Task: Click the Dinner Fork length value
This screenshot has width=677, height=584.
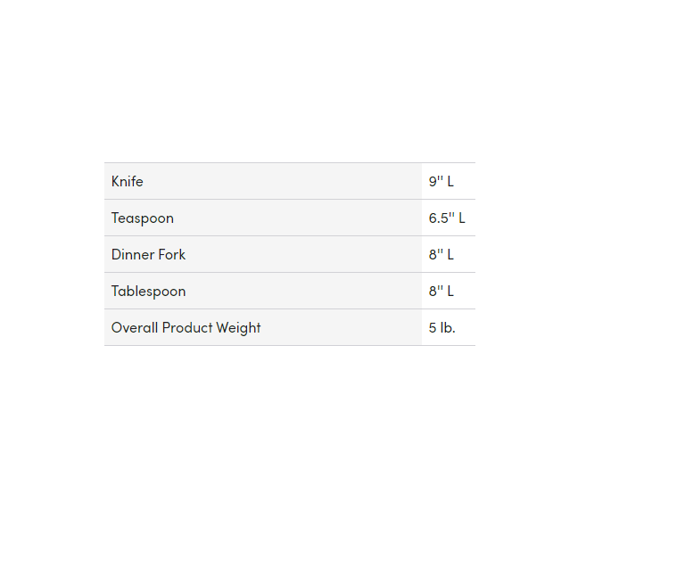Action: click(441, 255)
